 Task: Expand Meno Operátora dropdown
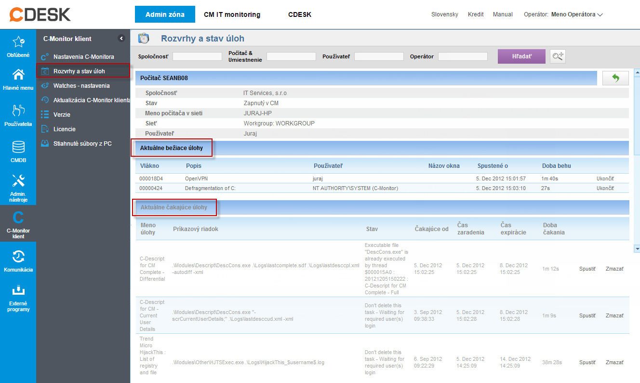pos(577,14)
